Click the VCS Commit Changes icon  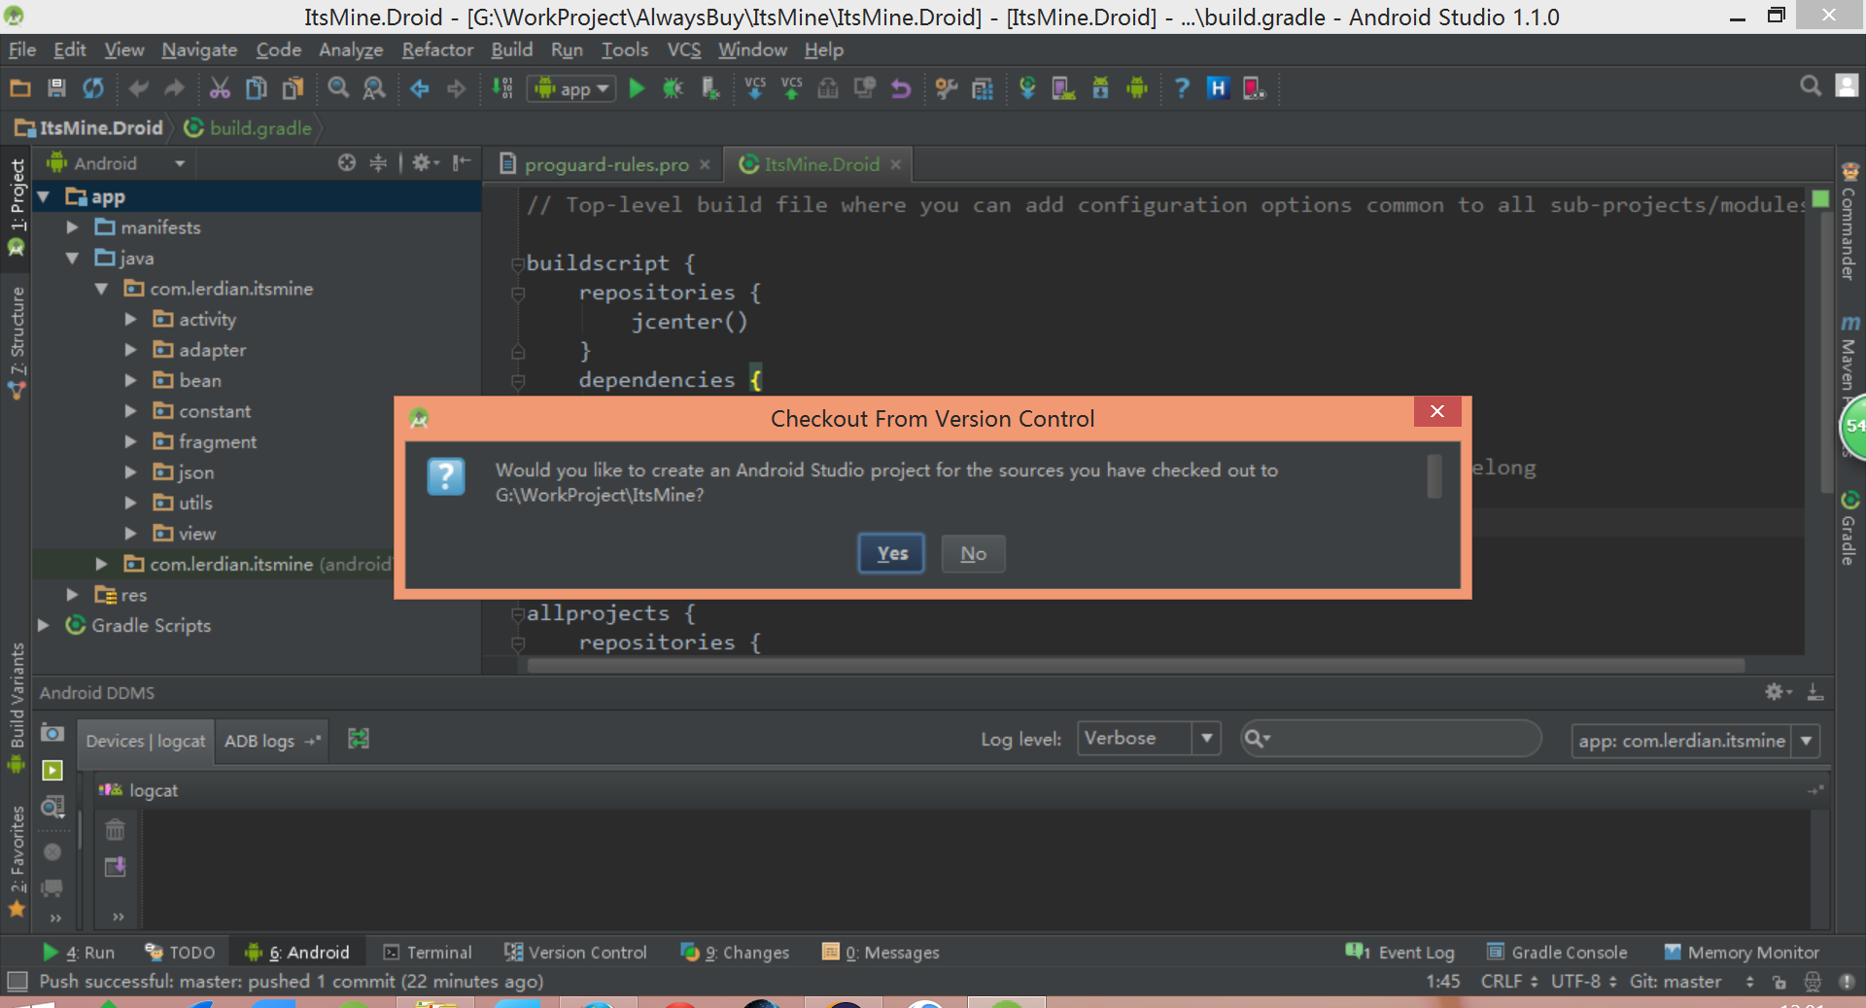(x=792, y=88)
